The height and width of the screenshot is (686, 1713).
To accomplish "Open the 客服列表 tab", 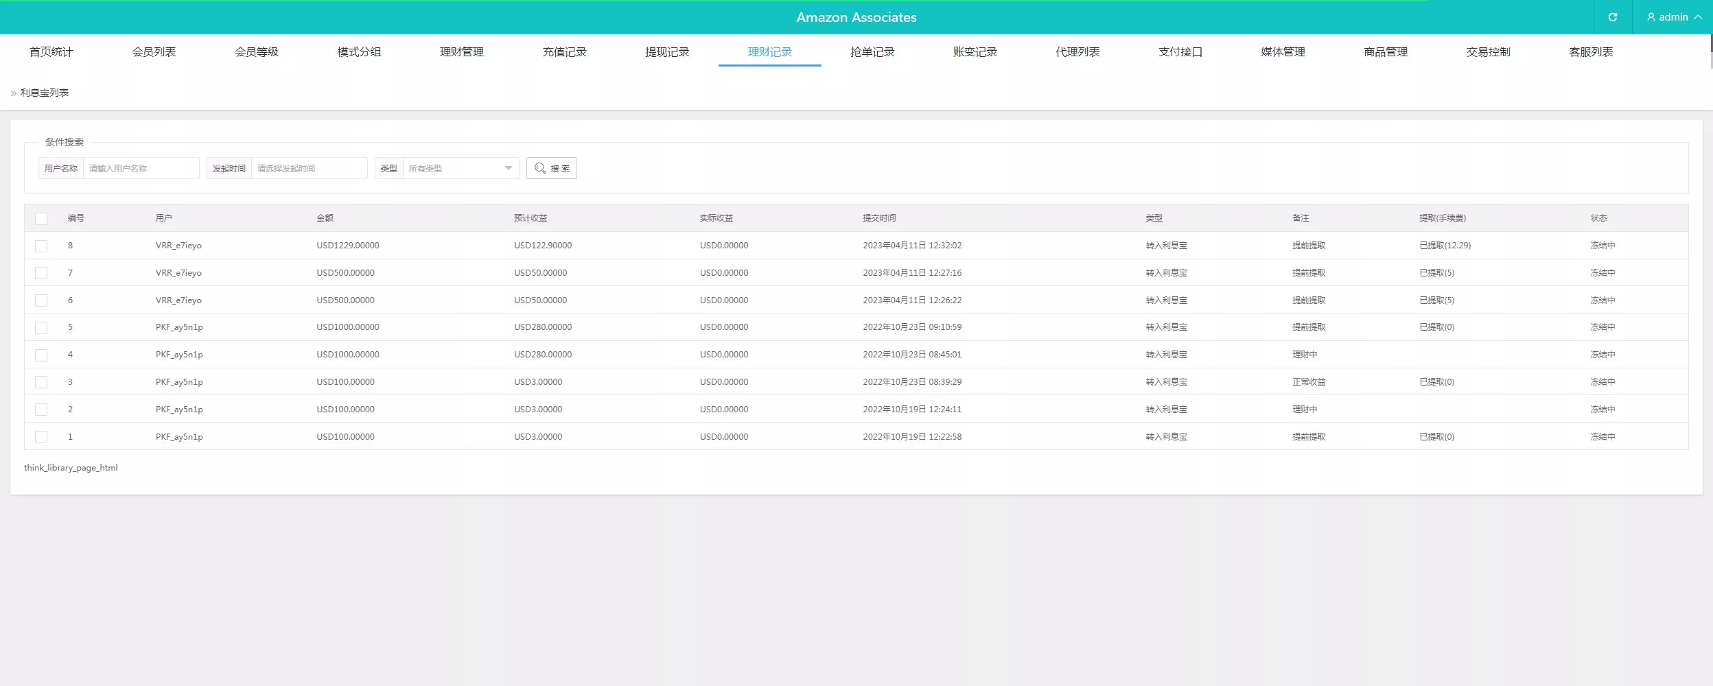I will pos(1591,52).
